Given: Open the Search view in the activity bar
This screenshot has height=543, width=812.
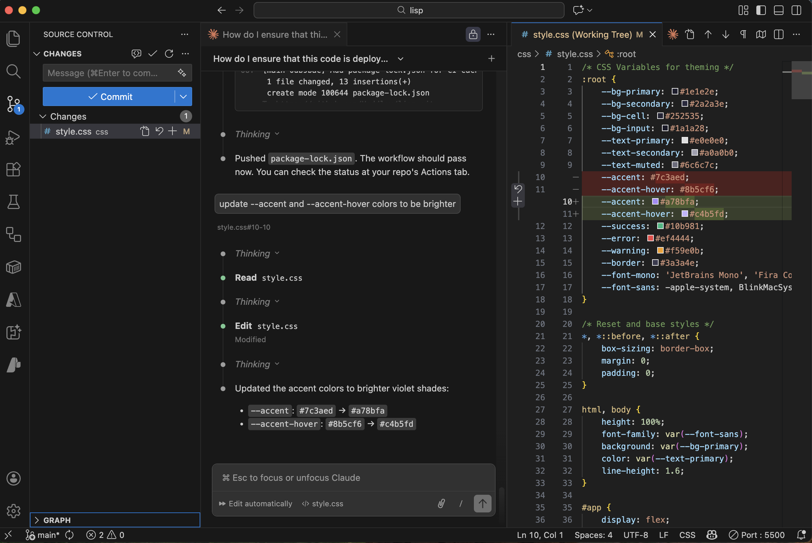Looking at the screenshot, I should point(14,71).
